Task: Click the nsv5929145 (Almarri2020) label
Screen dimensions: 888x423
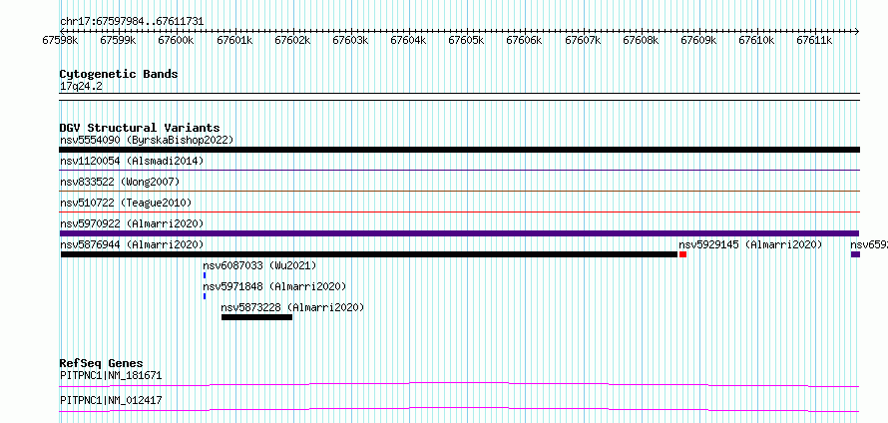Action: click(x=750, y=244)
